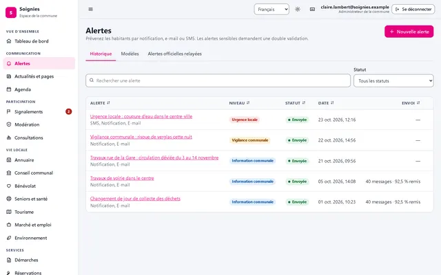Open alert 'risque de verglas cette nuit'
Screen dimensions: 441x275
(x=141, y=137)
